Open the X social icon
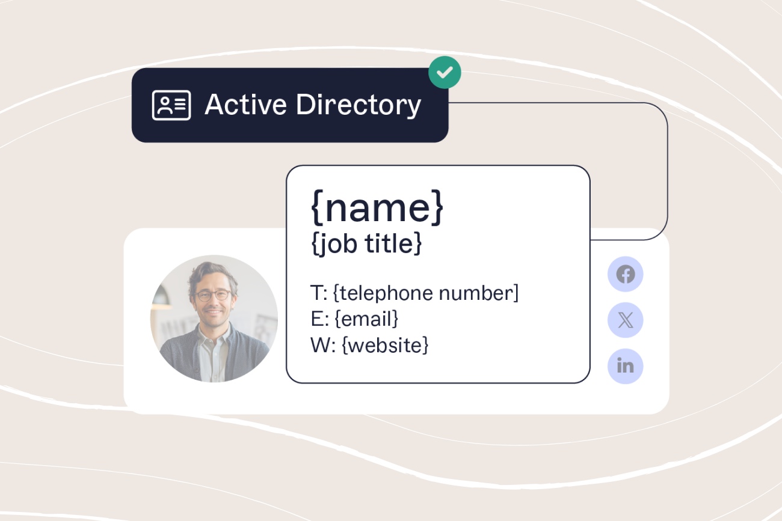782x521 pixels. pyautogui.click(x=626, y=320)
